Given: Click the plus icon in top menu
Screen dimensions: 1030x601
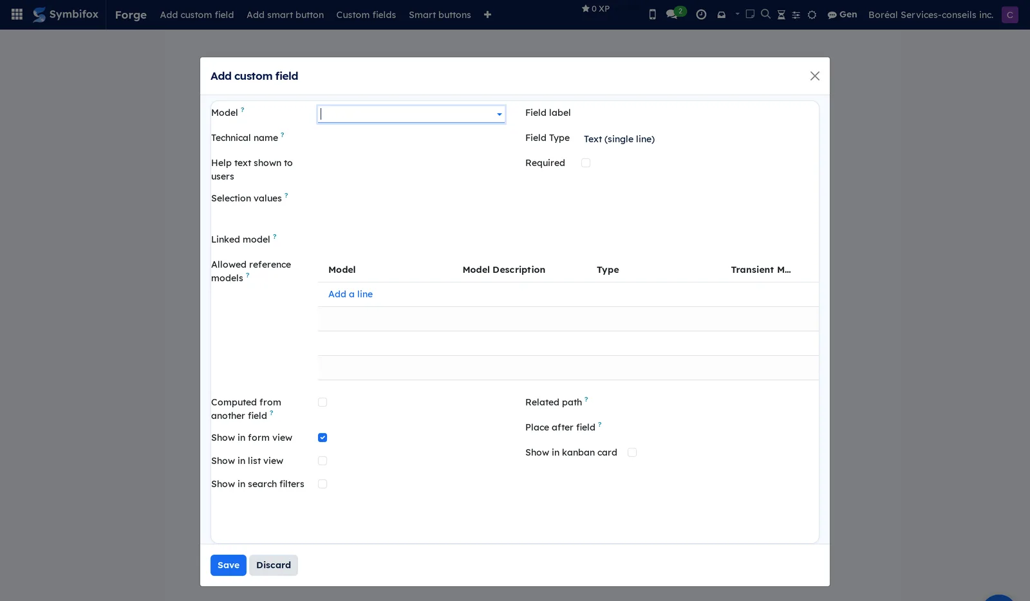Looking at the screenshot, I should pos(487,15).
